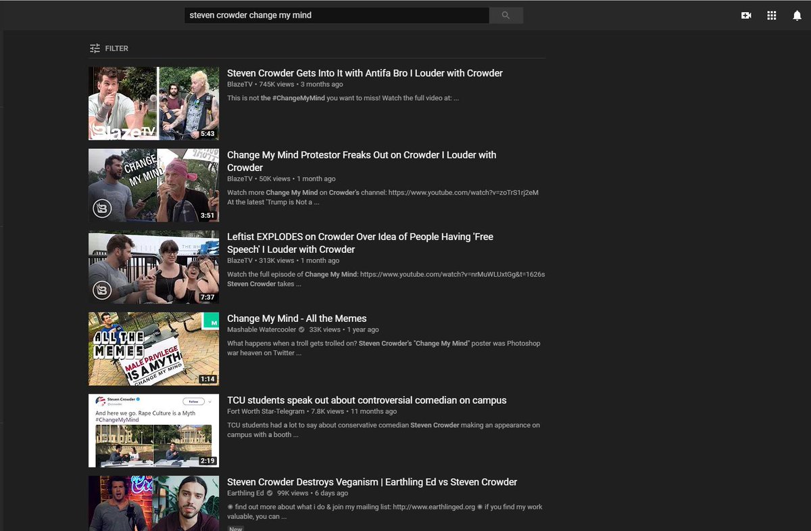Open the create video camera icon
Viewport: 811px width, 531px height.
(x=746, y=15)
